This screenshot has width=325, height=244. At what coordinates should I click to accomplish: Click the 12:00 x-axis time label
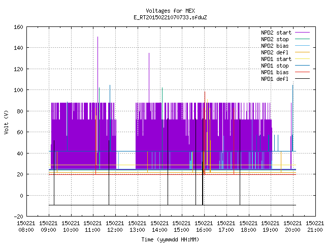coord(115,230)
